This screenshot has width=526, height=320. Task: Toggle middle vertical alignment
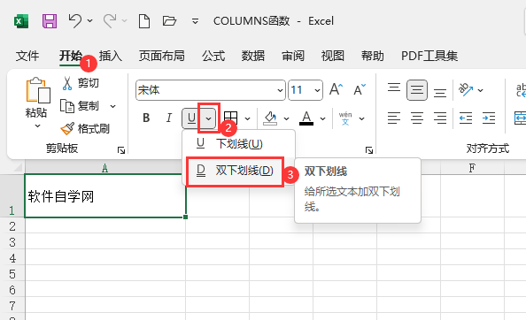[x=417, y=90]
